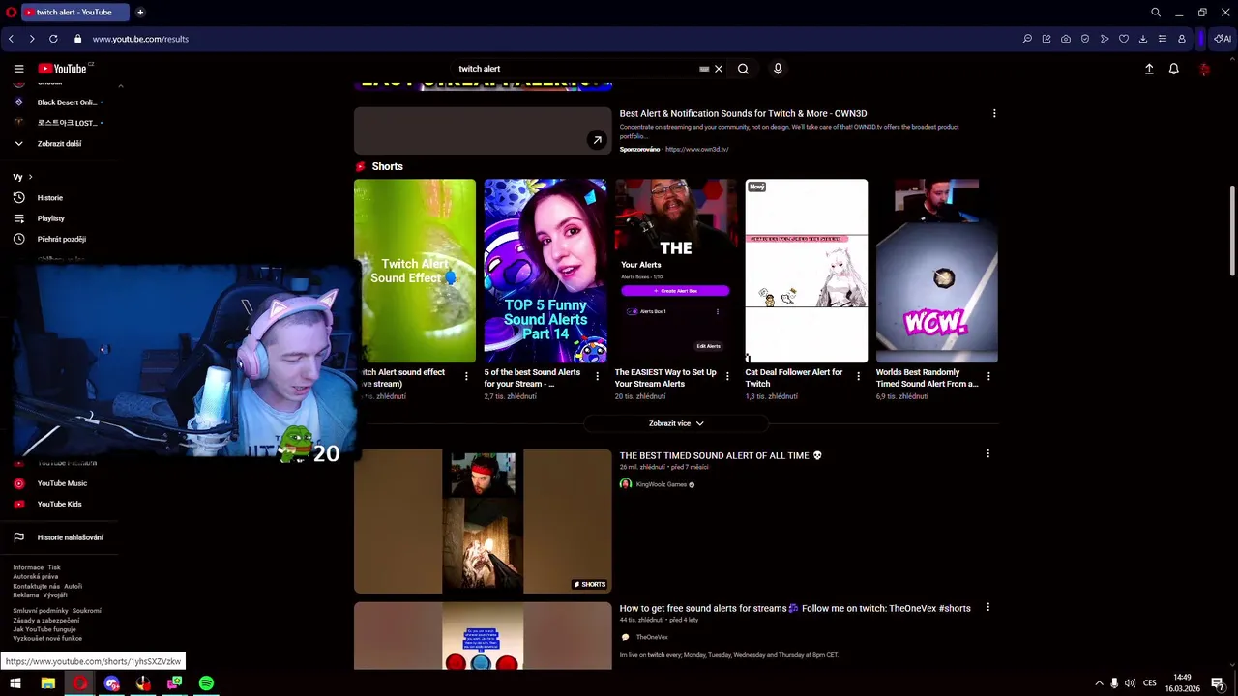Open Windows Start menu
Image resolution: width=1238 pixels, height=696 pixels.
tap(15, 683)
